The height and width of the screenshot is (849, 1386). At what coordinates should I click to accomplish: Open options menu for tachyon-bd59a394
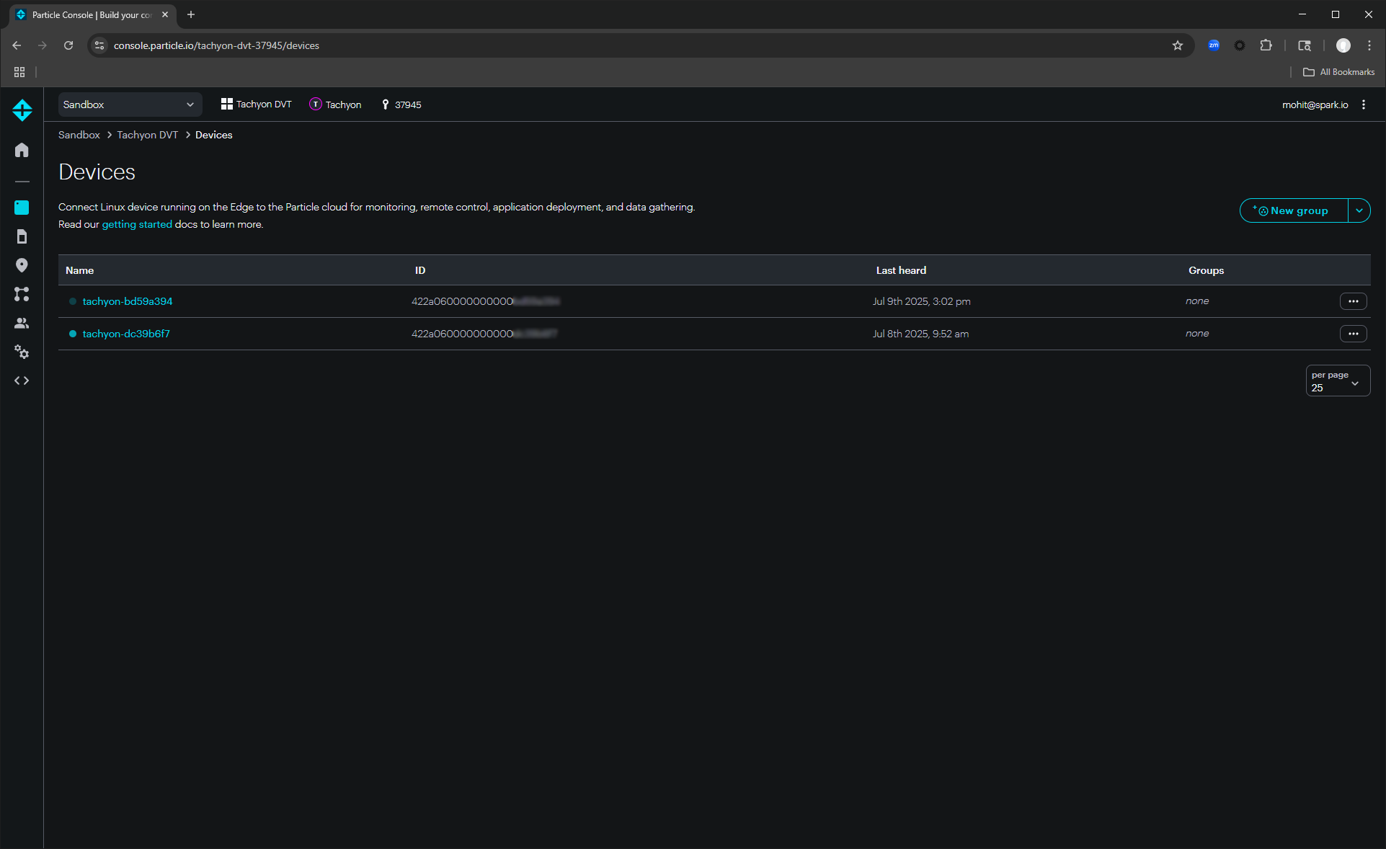[1353, 301]
